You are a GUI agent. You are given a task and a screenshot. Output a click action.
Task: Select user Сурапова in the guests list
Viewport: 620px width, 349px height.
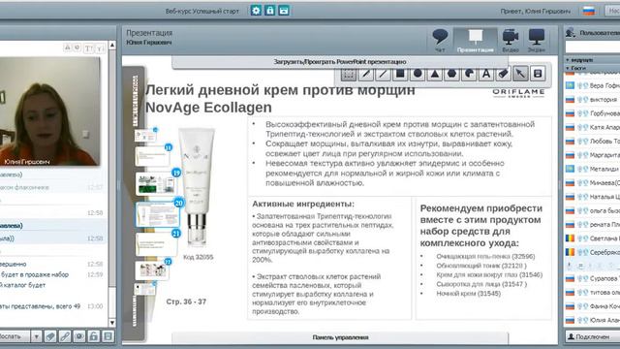[x=592, y=278]
